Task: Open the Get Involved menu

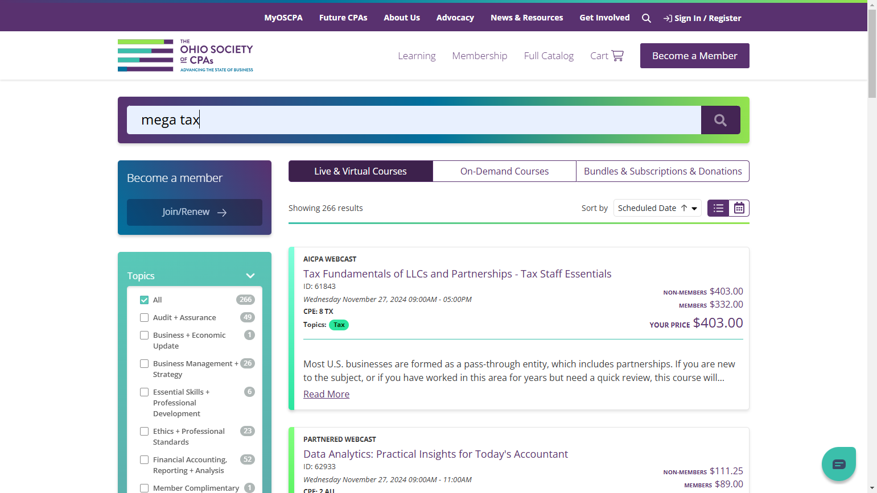Action: tap(604, 18)
